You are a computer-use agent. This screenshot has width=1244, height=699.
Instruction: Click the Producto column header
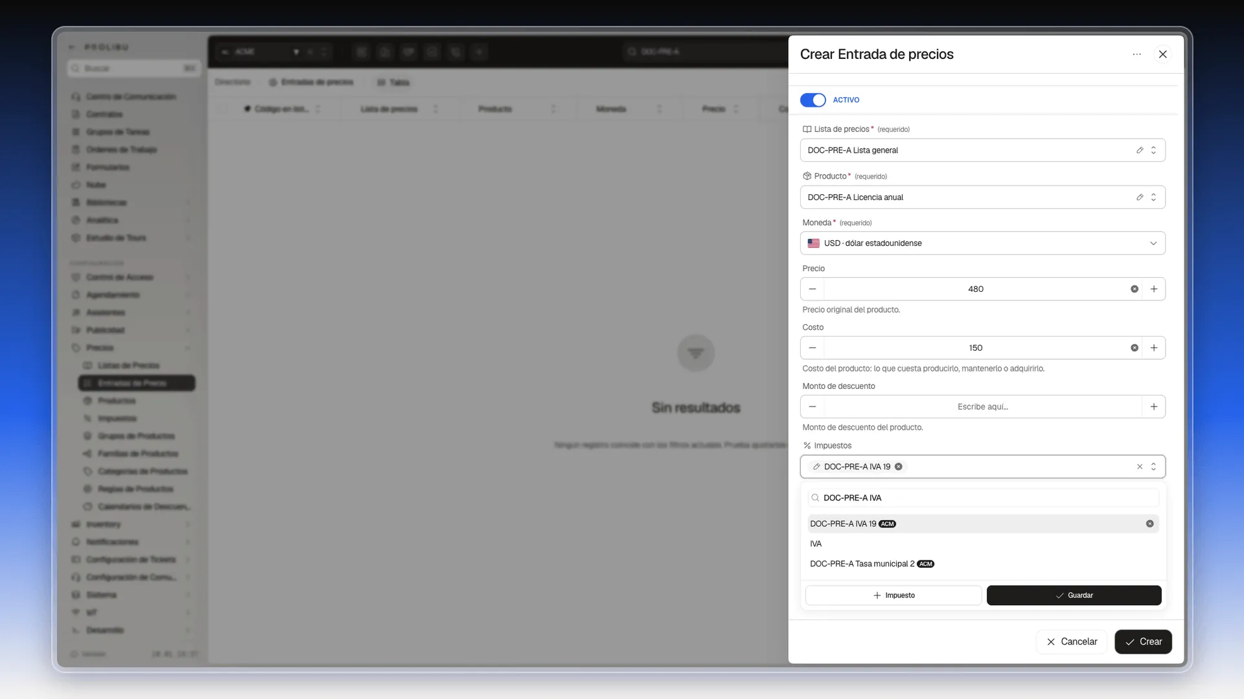tap(495, 109)
